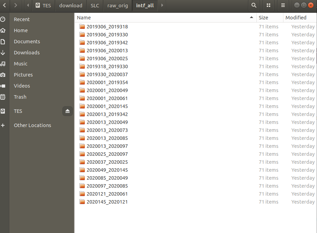Navigate back using the back arrow
Image resolution: width=317 pixels, height=233 pixels.
(x=5, y=6)
